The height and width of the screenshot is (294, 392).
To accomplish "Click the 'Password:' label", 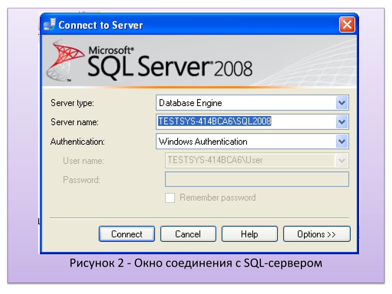I will (82, 180).
